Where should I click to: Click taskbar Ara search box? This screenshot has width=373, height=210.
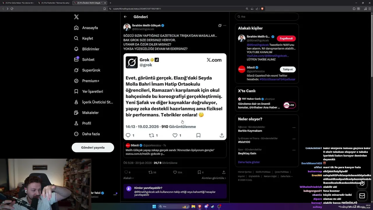(x=173, y=206)
